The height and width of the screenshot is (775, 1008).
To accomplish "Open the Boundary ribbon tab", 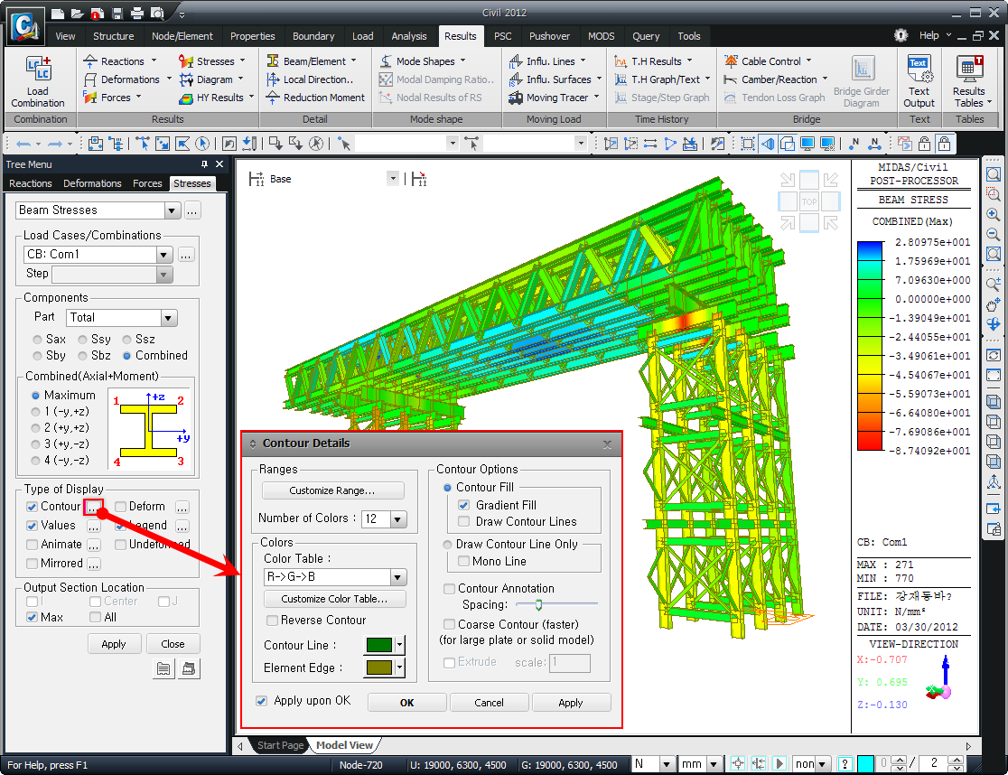I will 313,36.
